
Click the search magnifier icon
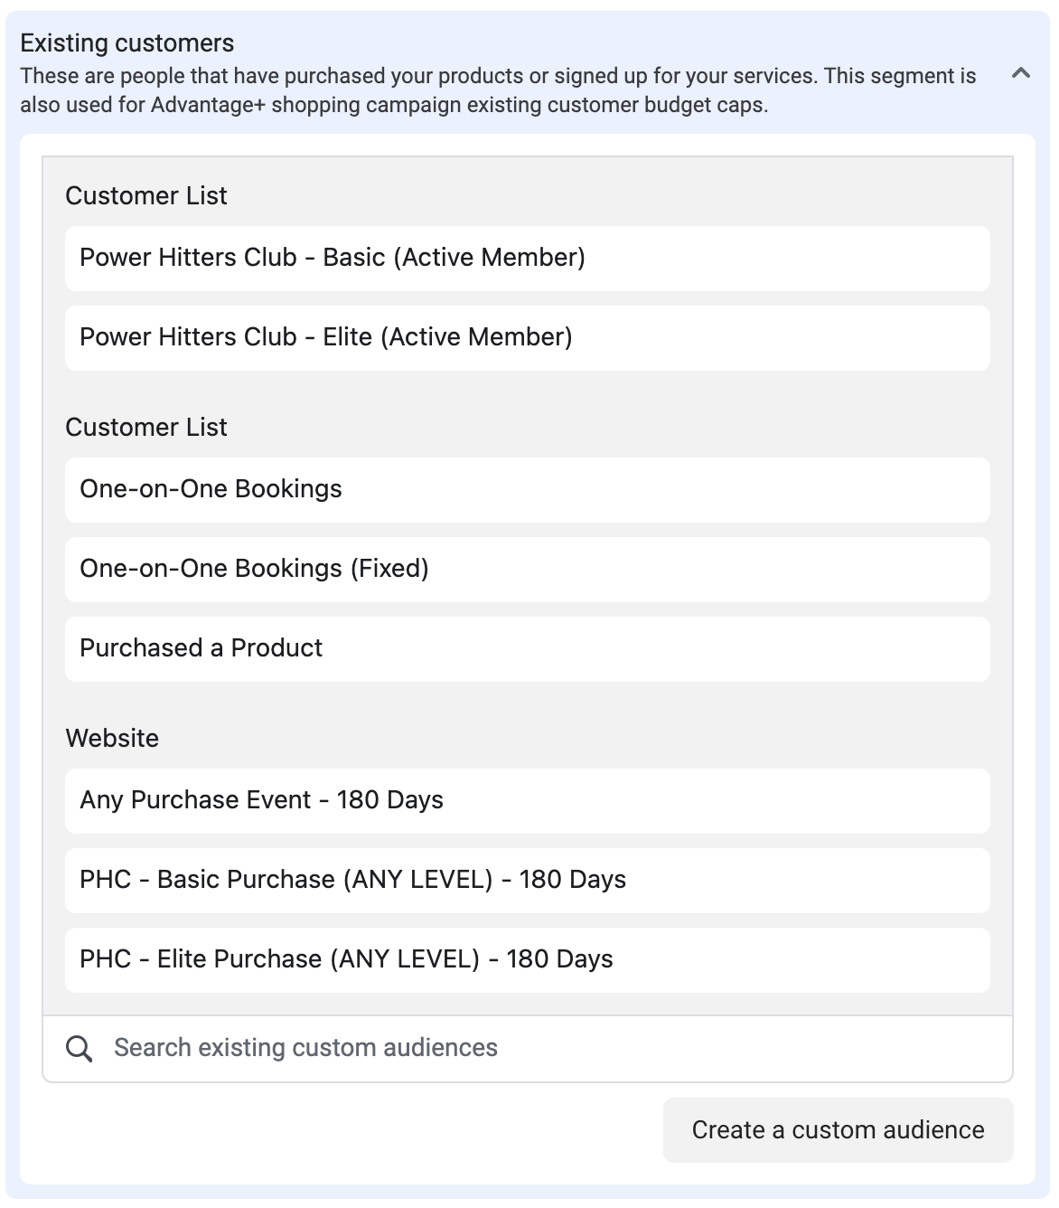[x=80, y=1049]
